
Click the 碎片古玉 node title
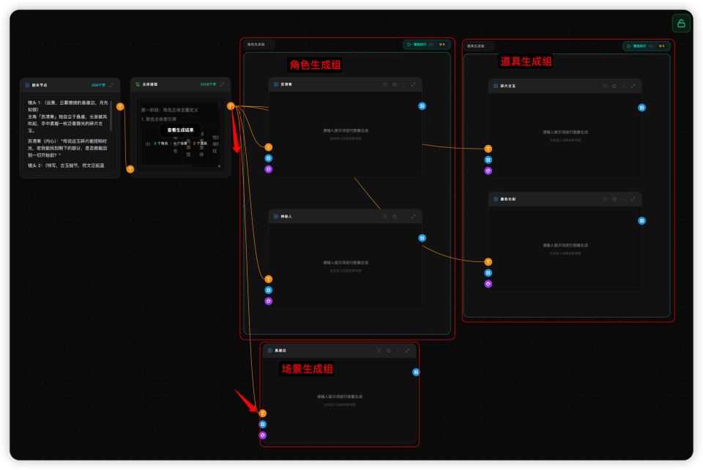tap(508, 86)
